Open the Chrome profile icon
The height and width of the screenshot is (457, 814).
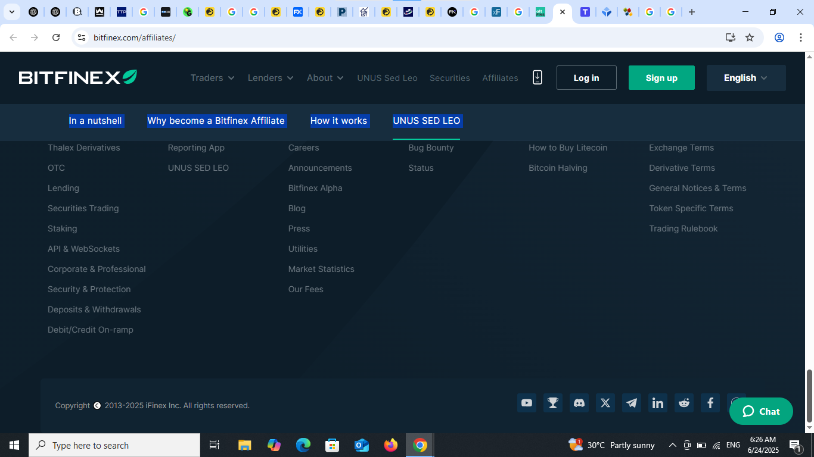pyautogui.click(x=779, y=37)
